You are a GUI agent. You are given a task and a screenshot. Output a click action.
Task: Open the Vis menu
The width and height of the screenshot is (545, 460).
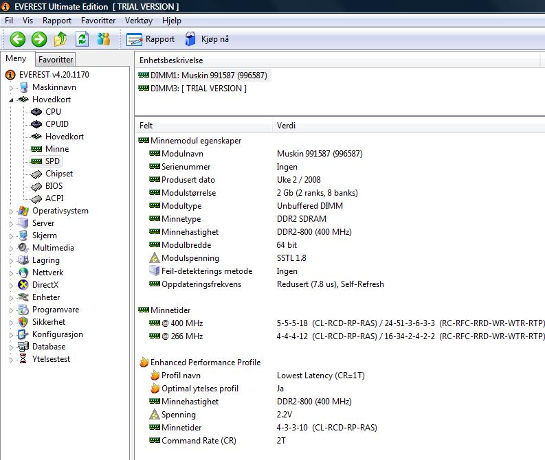pos(27,21)
